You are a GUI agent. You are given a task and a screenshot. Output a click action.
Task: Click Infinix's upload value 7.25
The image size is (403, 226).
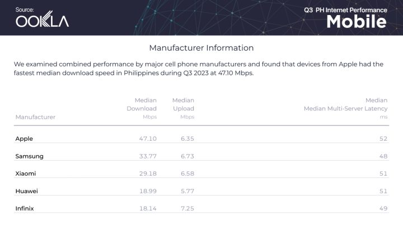point(188,209)
